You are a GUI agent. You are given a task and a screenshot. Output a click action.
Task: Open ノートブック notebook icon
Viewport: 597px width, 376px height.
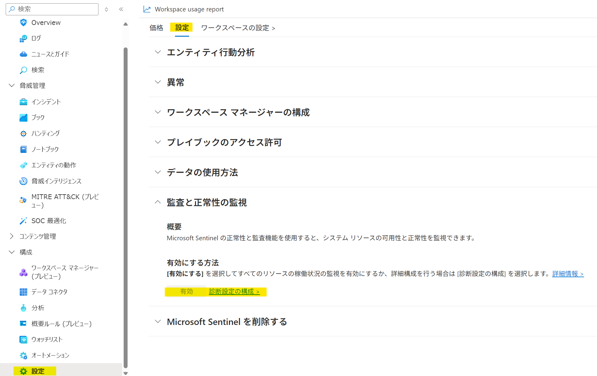(23, 149)
